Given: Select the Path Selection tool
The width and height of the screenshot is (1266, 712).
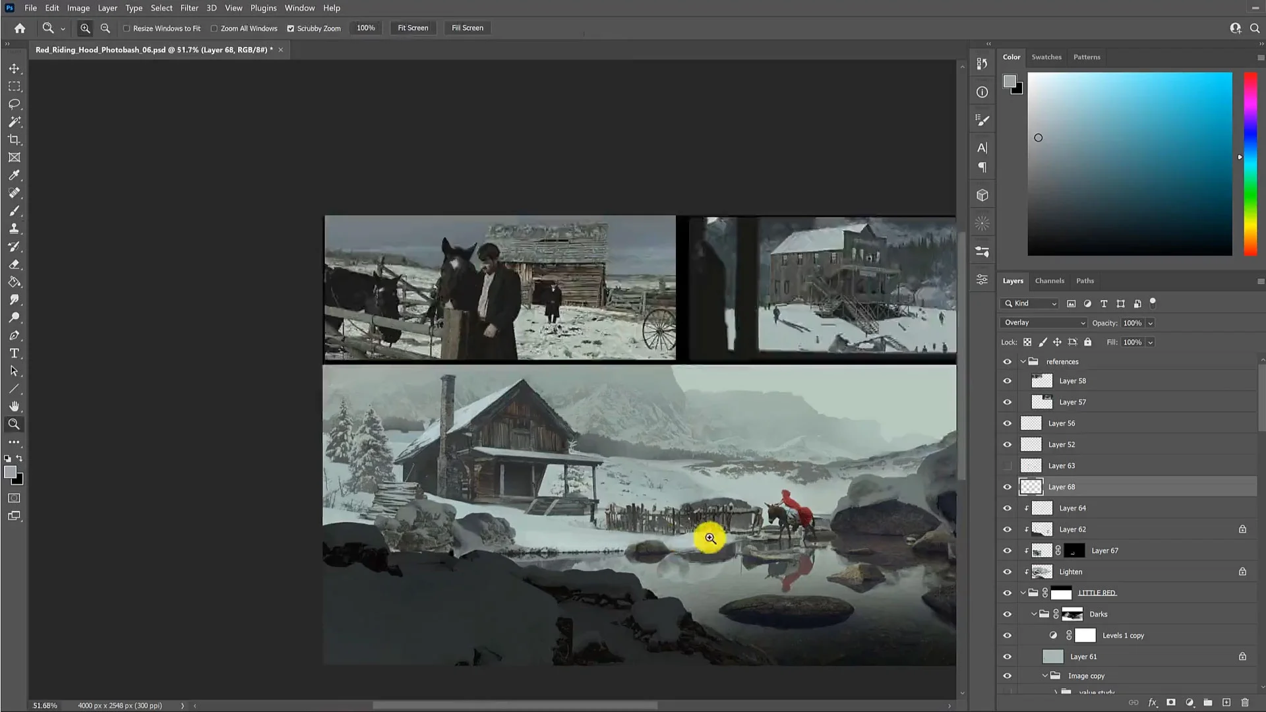Looking at the screenshot, I should pos(14,371).
